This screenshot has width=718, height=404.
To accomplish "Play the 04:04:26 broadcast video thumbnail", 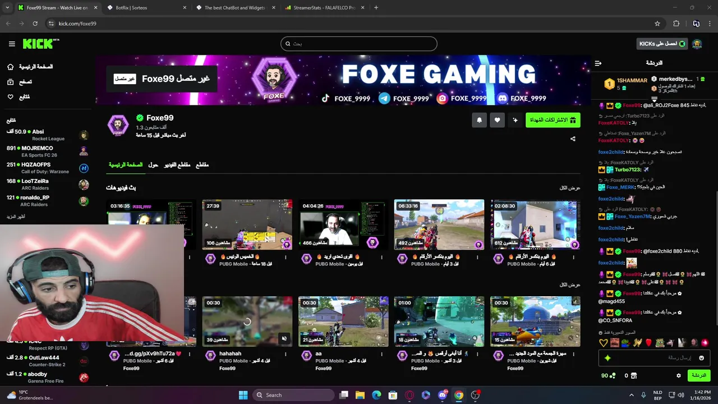I will pos(343,224).
